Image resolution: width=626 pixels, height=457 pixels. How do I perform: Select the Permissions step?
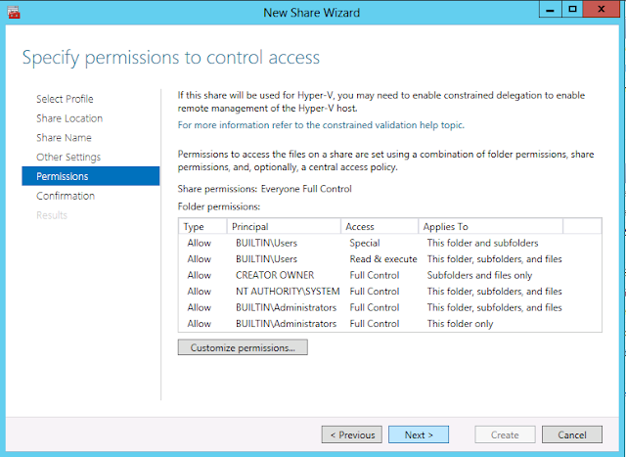coord(91,176)
